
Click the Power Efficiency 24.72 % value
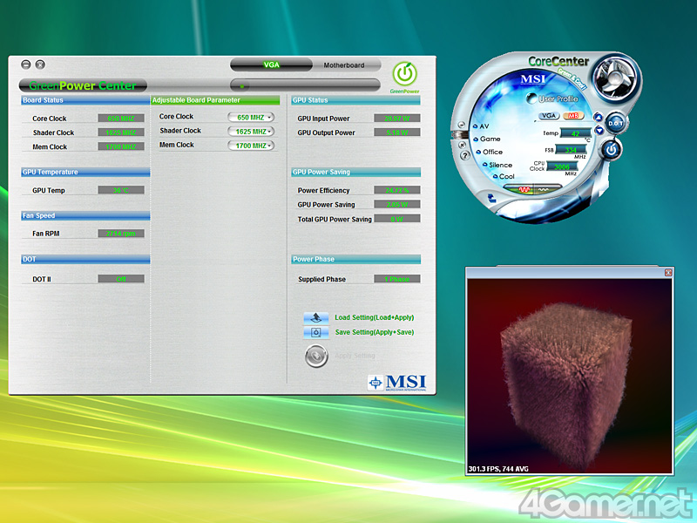(397, 190)
